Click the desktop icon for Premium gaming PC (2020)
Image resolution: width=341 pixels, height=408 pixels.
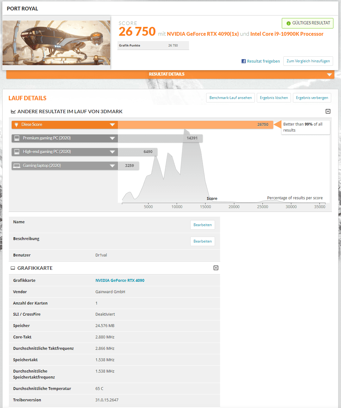[x=17, y=138]
